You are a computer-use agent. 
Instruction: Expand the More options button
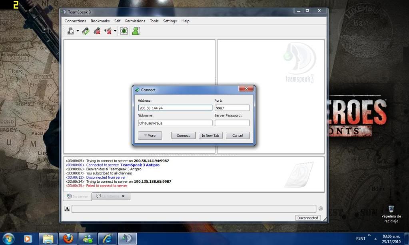150,135
